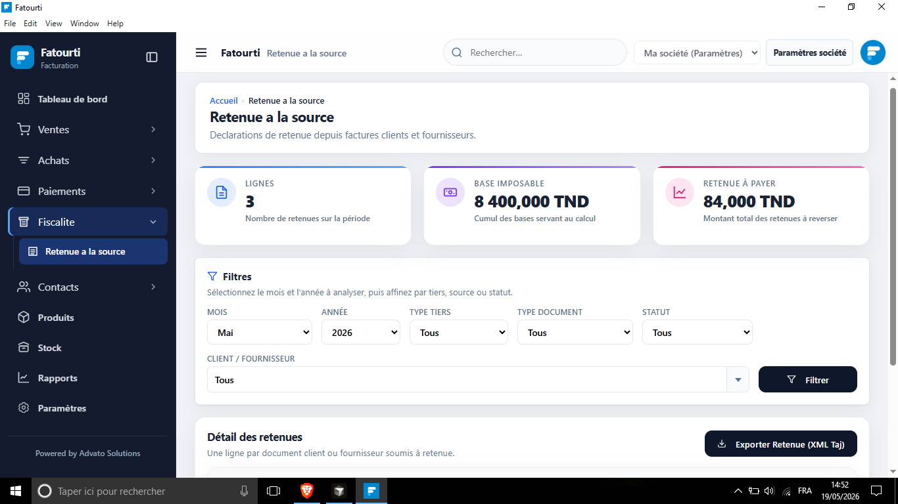
Task: Open the Année dropdown showing 2026
Action: tap(361, 332)
